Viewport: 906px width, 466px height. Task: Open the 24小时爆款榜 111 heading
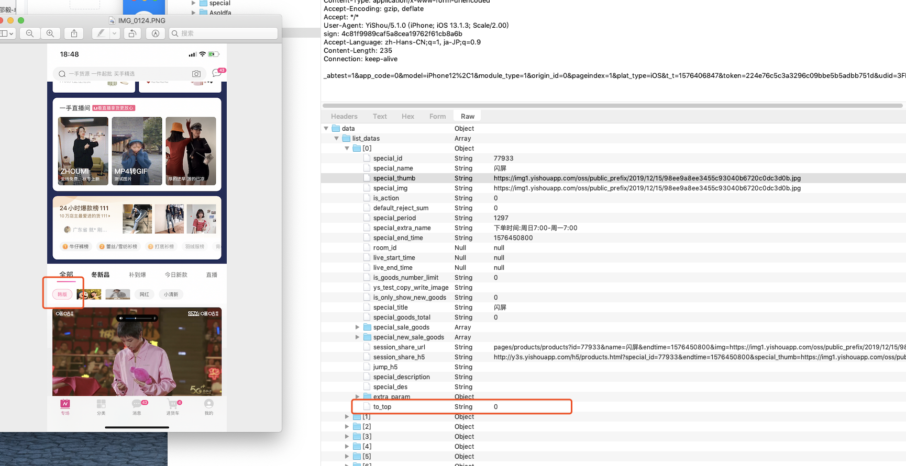pyautogui.click(x=84, y=208)
